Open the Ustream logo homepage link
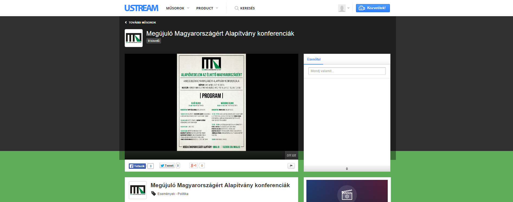Screen dimensions: 513x202 [x=141, y=8]
